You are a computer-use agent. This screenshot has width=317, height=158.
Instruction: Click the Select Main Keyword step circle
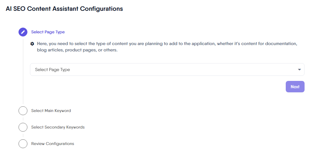23,111
